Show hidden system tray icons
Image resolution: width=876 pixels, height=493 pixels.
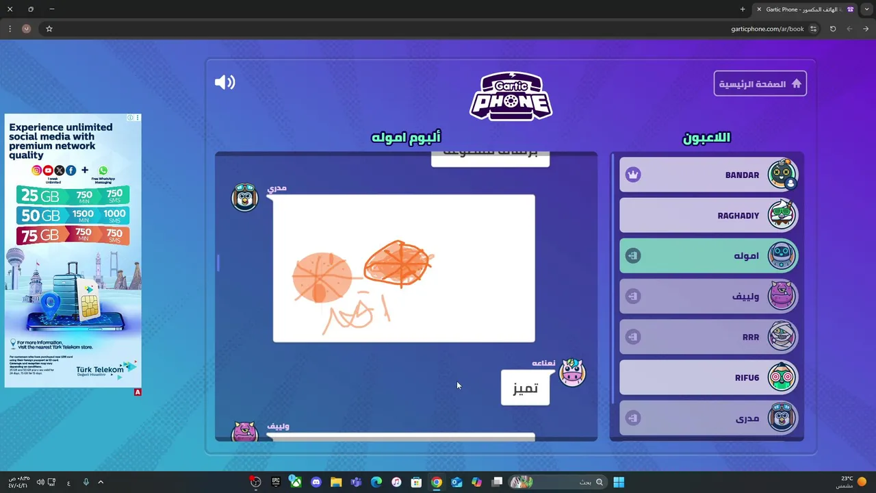coord(101,482)
